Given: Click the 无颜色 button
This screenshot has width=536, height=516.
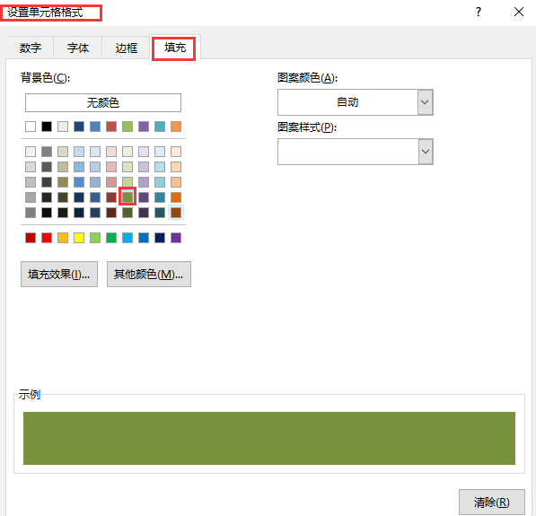Looking at the screenshot, I should point(103,102).
